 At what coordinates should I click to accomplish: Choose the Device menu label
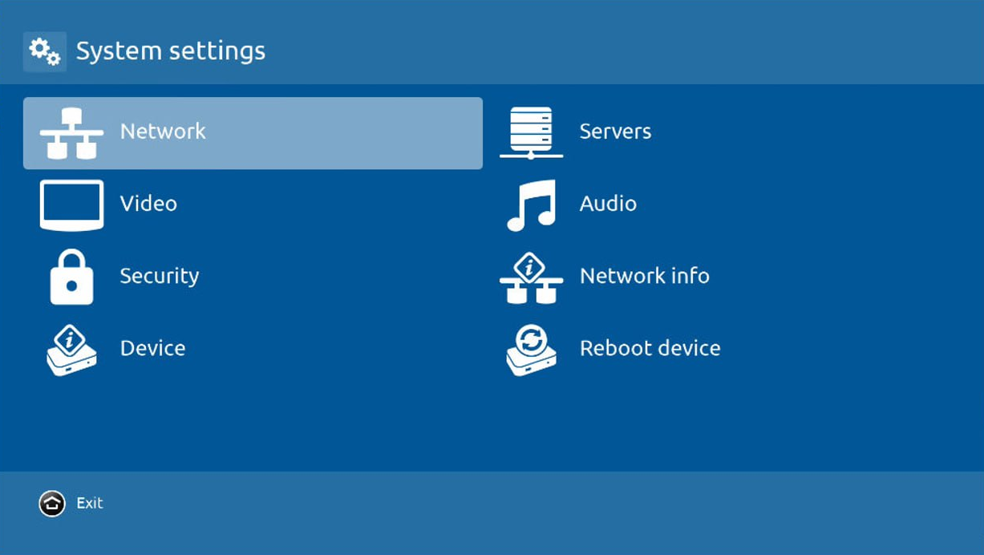[152, 348]
